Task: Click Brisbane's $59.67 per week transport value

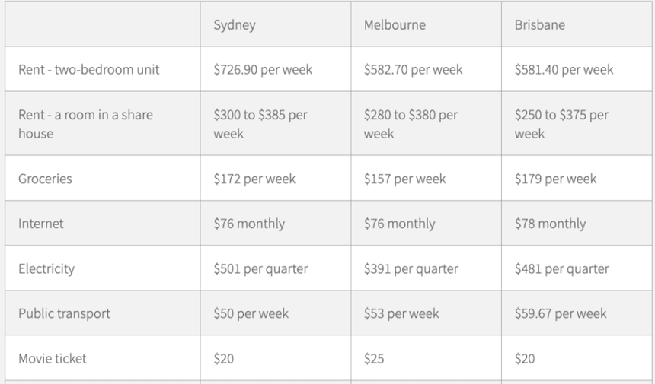Action: [x=561, y=313]
